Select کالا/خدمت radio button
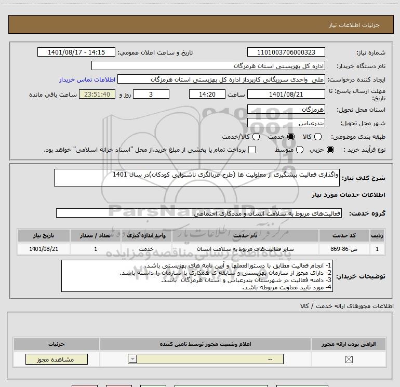 (x=256, y=137)
